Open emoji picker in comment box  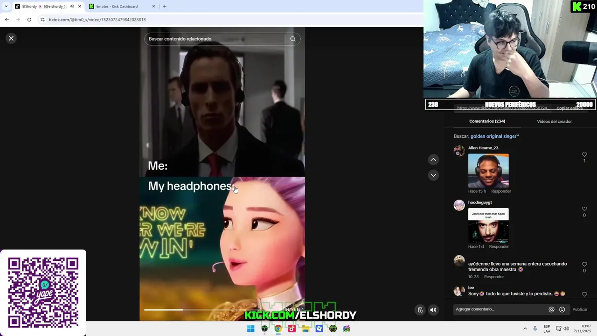pos(562,309)
